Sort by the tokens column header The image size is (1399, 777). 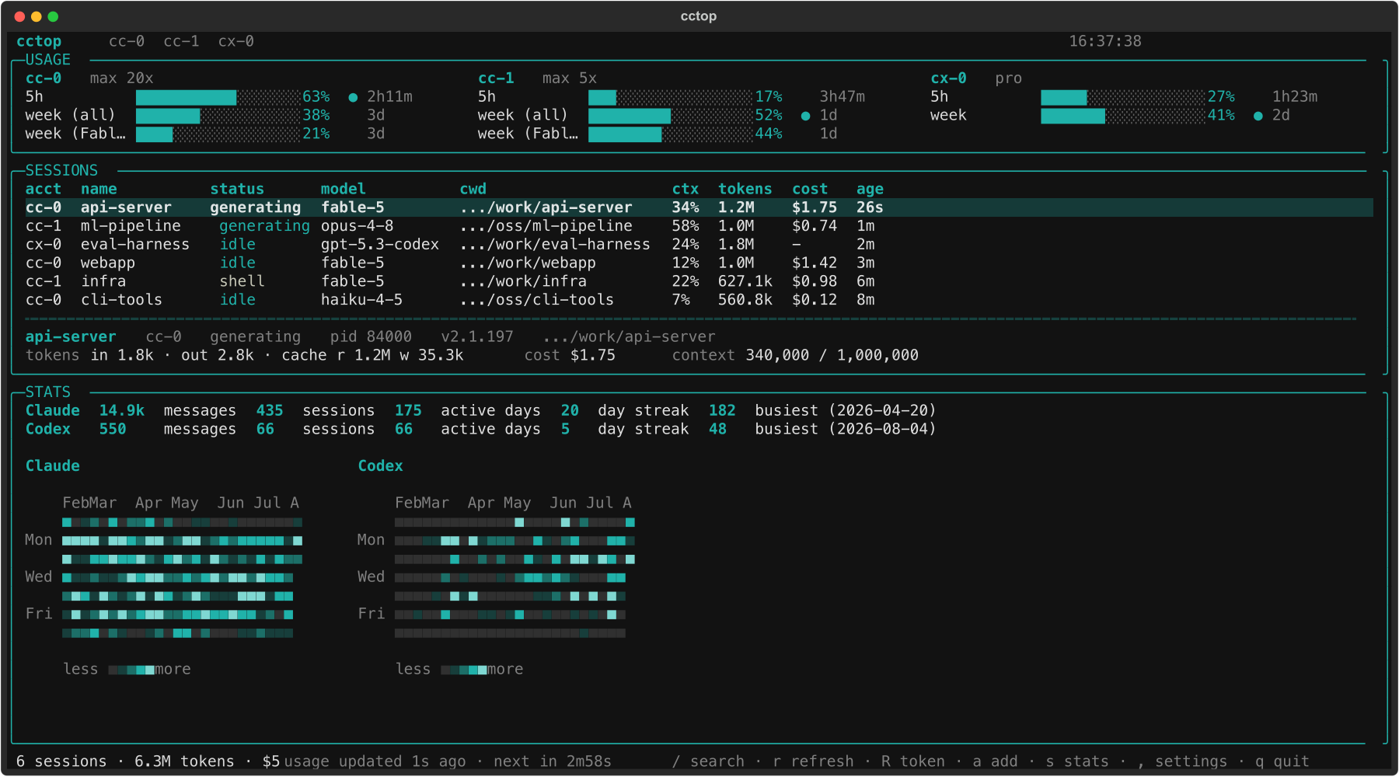[x=745, y=189]
